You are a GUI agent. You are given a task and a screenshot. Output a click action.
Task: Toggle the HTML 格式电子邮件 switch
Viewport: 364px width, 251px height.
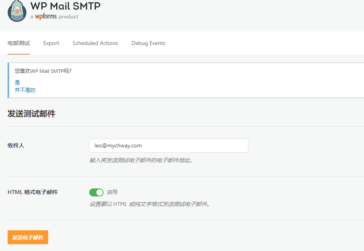click(x=96, y=192)
